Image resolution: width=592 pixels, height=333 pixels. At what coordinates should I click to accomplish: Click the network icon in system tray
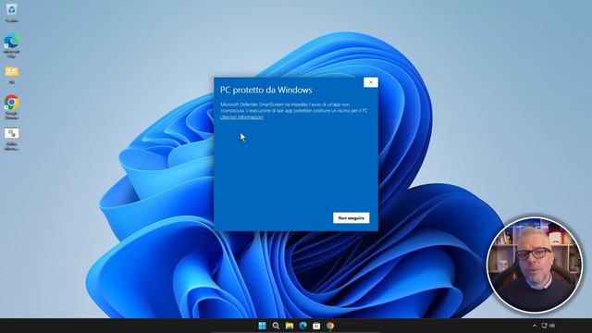tap(545, 326)
